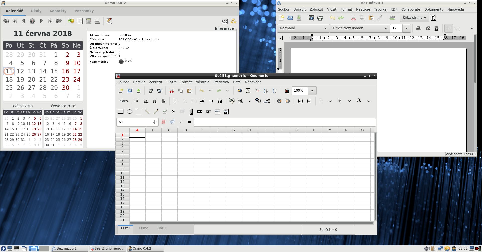Toggle underline in the AbiWord toolbar
Image resolution: width=482 pixels, height=252 pixels.
pyautogui.click(x=436, y=28)
